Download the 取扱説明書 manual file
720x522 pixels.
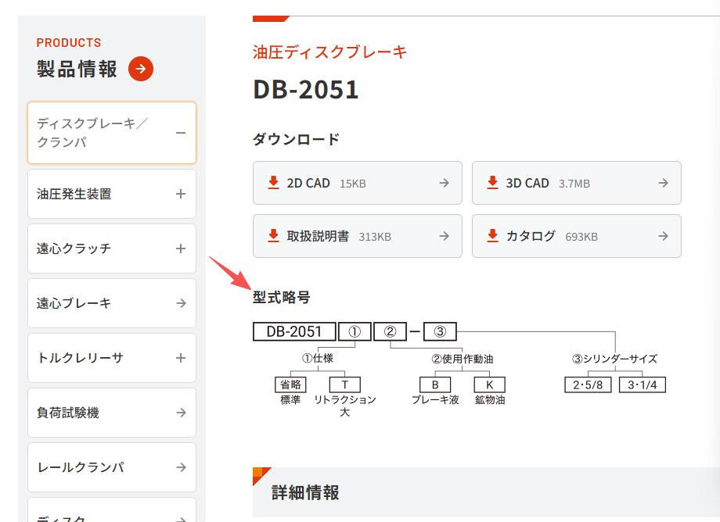click(x=357, y=236)
